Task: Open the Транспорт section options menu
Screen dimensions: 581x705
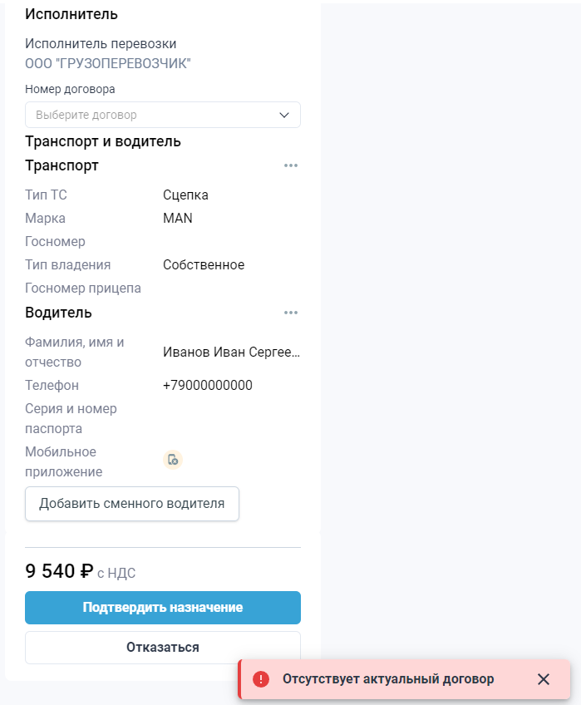Action: click(291, 165)
